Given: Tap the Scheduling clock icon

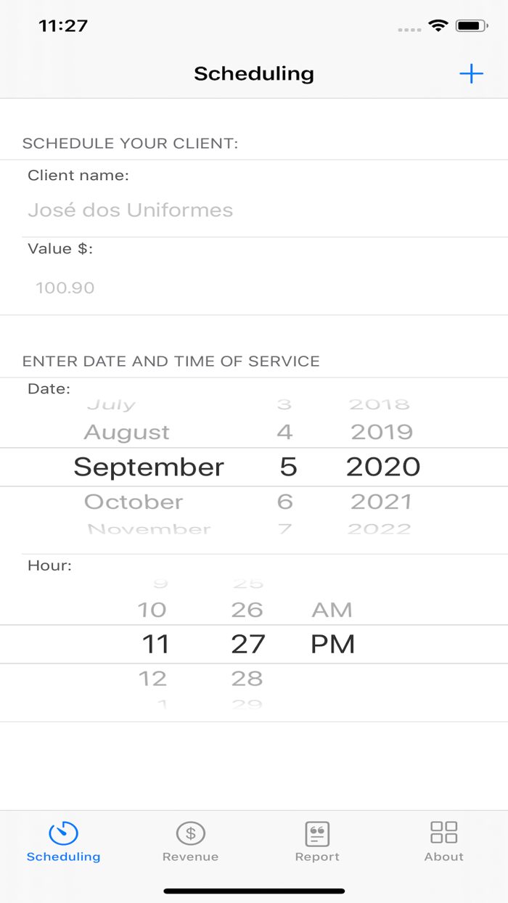Looking at the screenshot, I should [63, 833].
